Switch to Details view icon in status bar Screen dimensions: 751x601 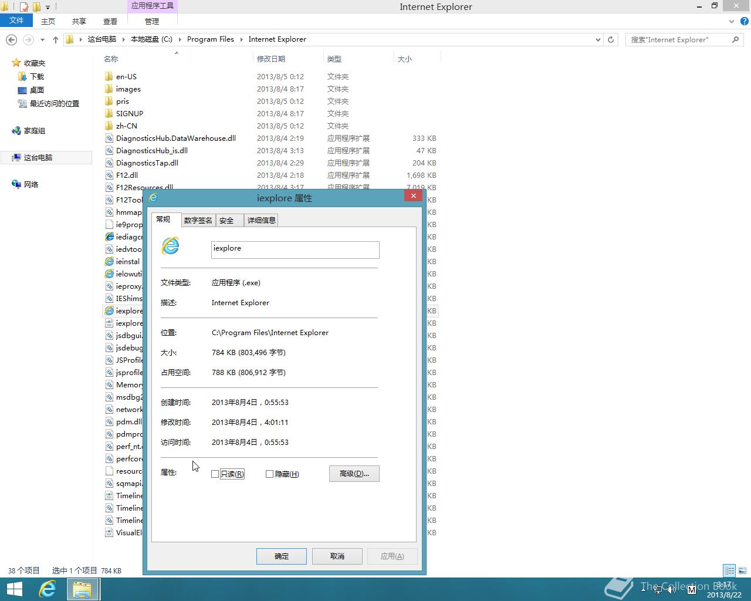(x=729, y=570)
